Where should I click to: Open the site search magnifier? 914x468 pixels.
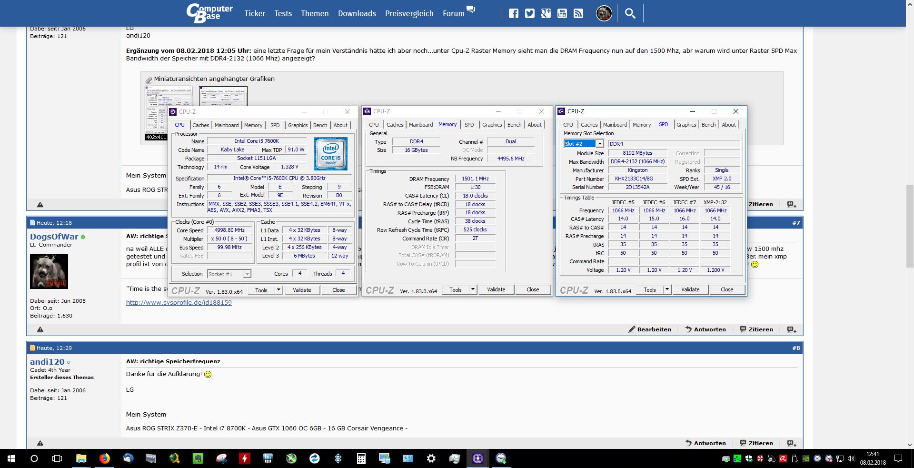point(630,13)
